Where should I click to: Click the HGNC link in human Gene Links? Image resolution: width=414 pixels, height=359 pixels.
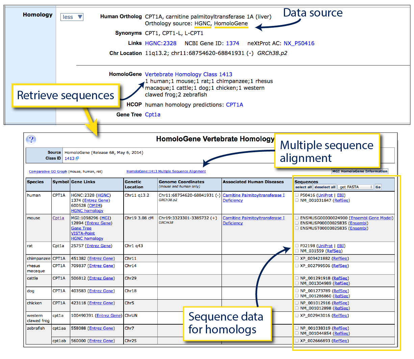point(103,195)
